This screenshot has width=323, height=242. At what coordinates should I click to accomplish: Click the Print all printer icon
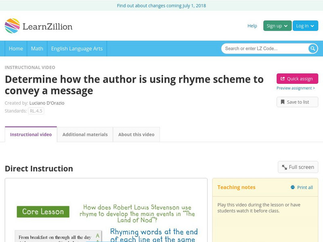292,187
